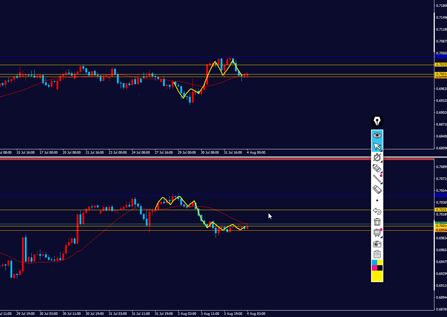Click the '31 Jul 03:00' time label

click(x=118, y=314)
